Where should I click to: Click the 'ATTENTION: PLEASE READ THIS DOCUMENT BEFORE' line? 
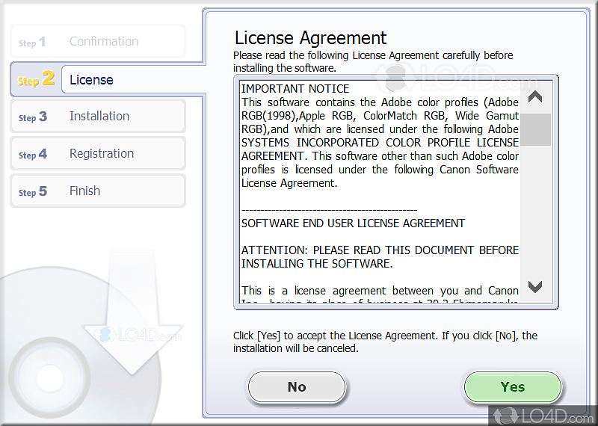[380, 250]
